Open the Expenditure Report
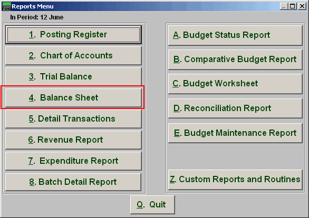309x218 pixels. 73,161
